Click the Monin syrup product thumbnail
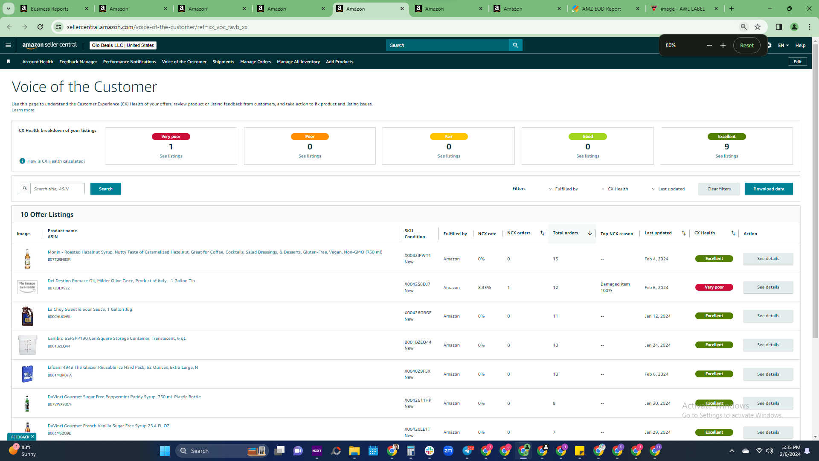819x461 pixels. 27,259
